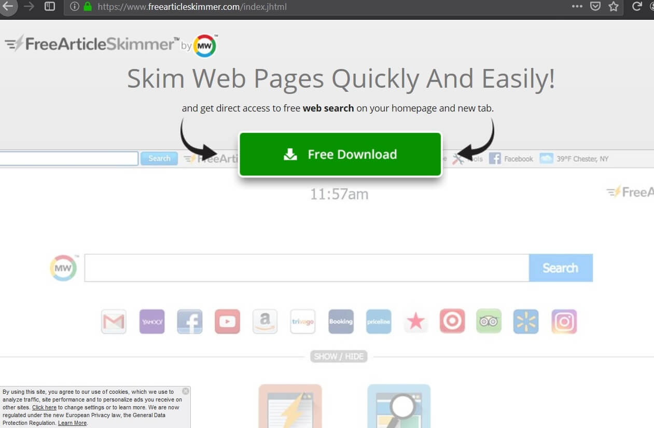The height and width of the screenshot is (428, 654).
Task: Click the lightning-bolt article skimmer thumbnail
Action: [x=290, y=406]
